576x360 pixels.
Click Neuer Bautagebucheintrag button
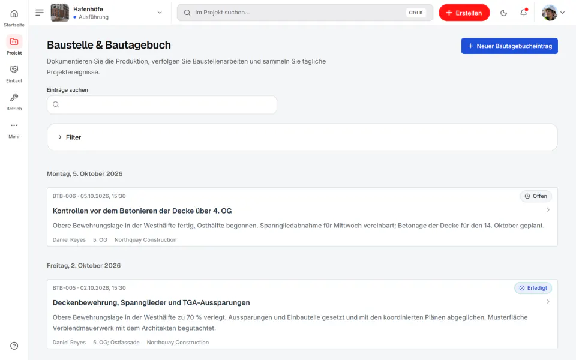pyautogui.click(x=509, y=46)
